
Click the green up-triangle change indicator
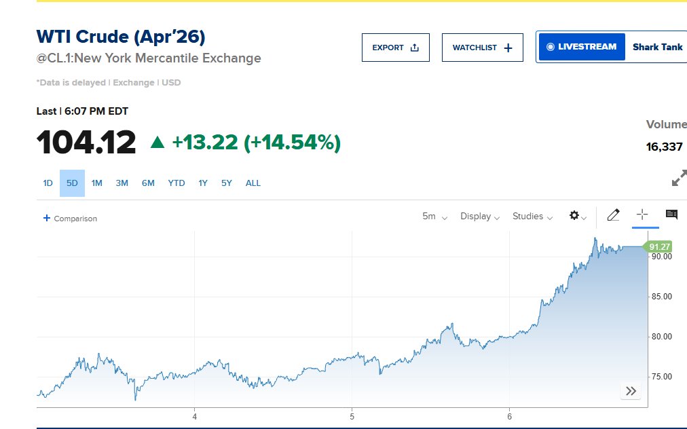pyautogui.click(x=157, y=142)
